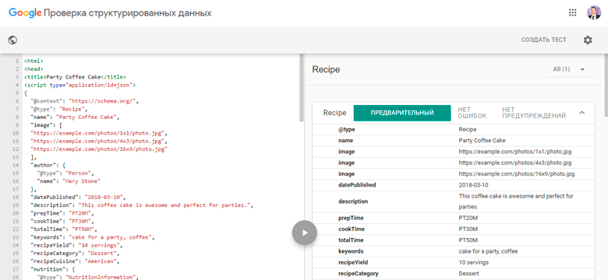Select the image URL with 1x1 photo.jpg

(515, 152)
